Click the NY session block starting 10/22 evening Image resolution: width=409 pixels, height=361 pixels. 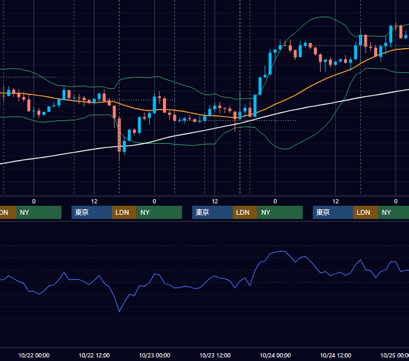point(159,212)
